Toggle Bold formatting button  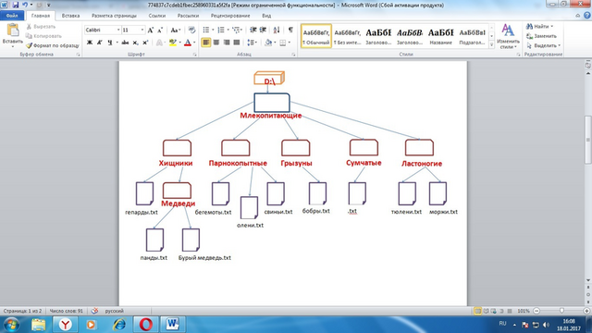pos(90,43)
